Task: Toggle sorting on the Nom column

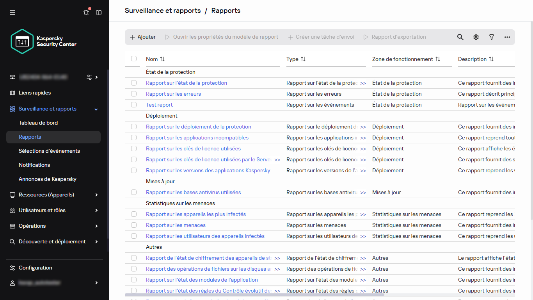Action: [162, 59]
